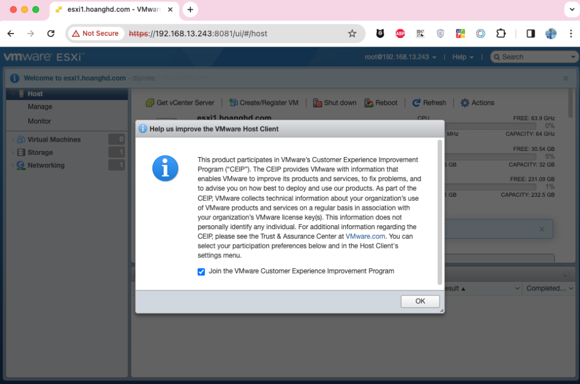Click the dialog title info icon
The width and height of the screenshot is (580, 384).
[x=142, y=129]
